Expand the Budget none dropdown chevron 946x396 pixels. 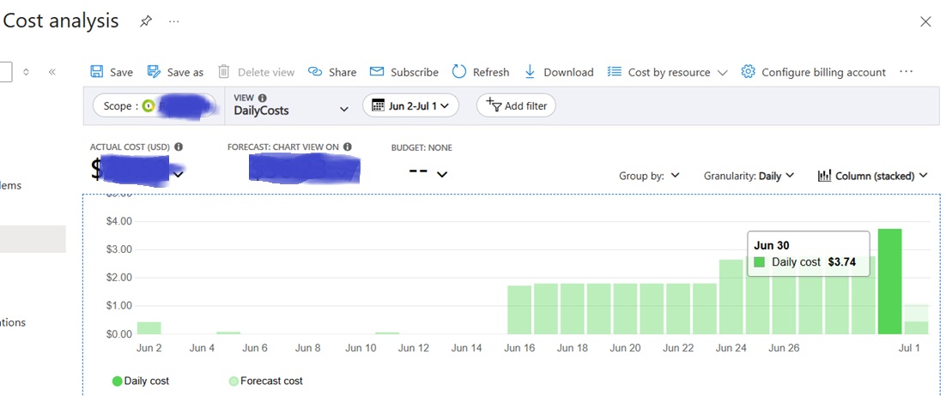[x=442, y=174]
